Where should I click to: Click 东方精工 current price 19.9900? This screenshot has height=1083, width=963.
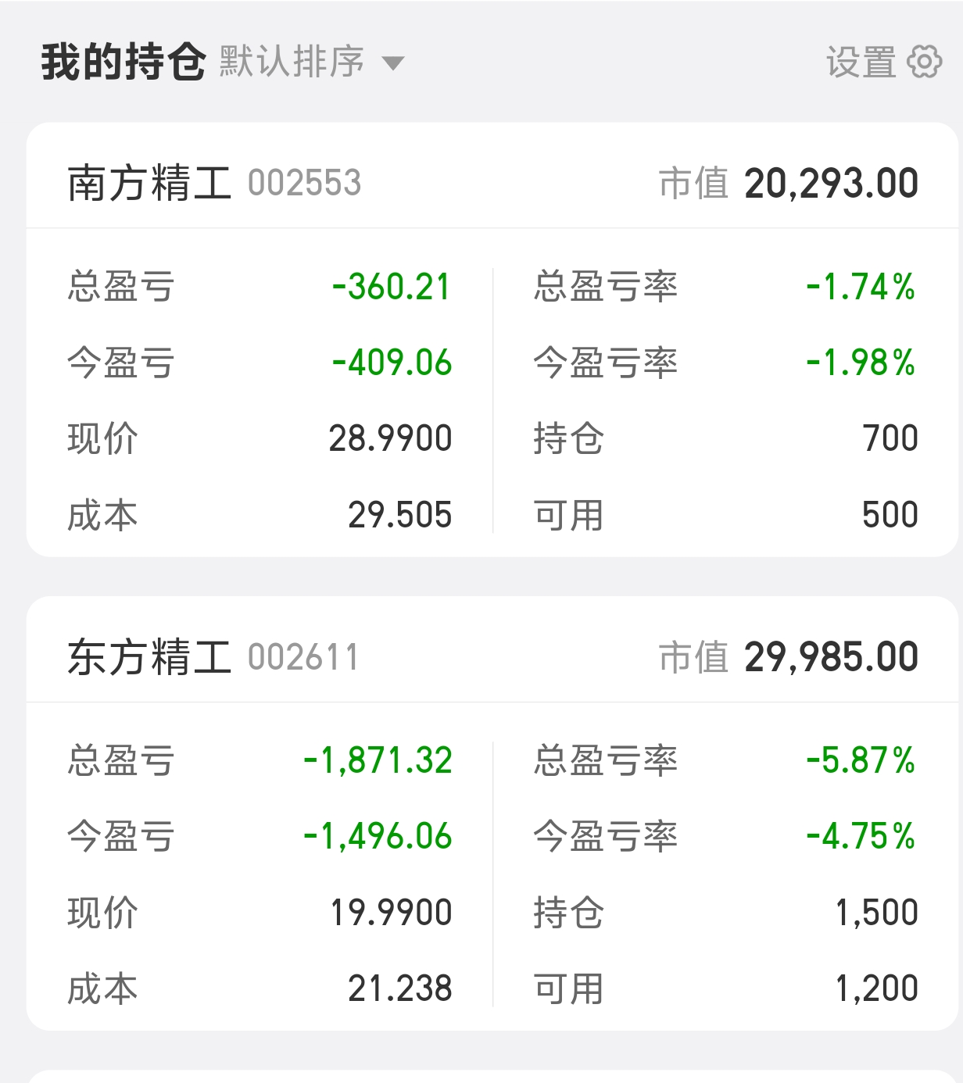392,912
